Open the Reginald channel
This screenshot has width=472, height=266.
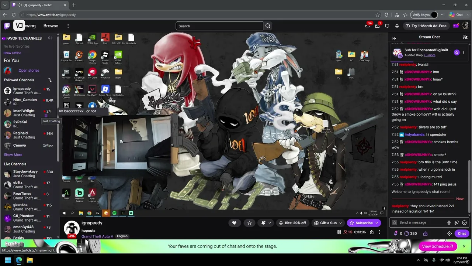point(29,135)
